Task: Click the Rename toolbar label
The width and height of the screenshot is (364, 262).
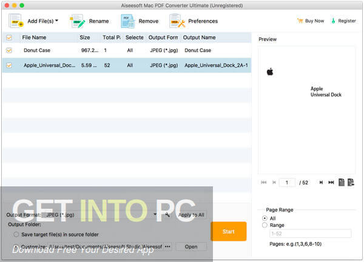Action: tap(99, 21)
